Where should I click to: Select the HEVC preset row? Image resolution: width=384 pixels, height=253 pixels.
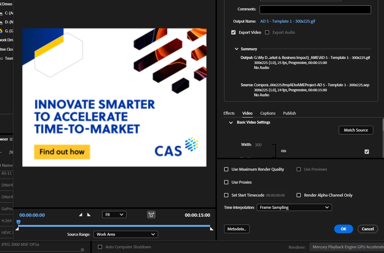[6, 233]
